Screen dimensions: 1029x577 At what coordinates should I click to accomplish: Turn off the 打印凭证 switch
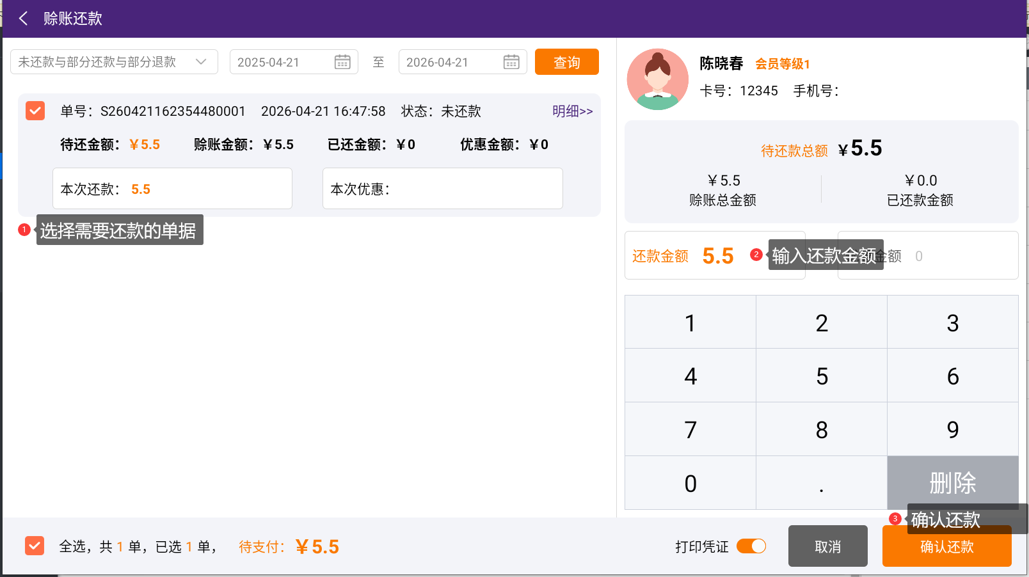pos(751,546)
